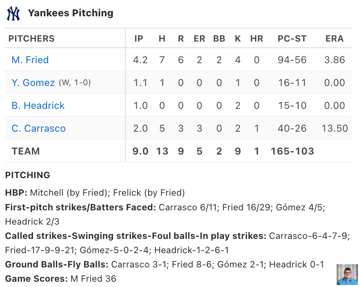
Task: Click the profile photo thumbnail
Action: tap(347, 274)
